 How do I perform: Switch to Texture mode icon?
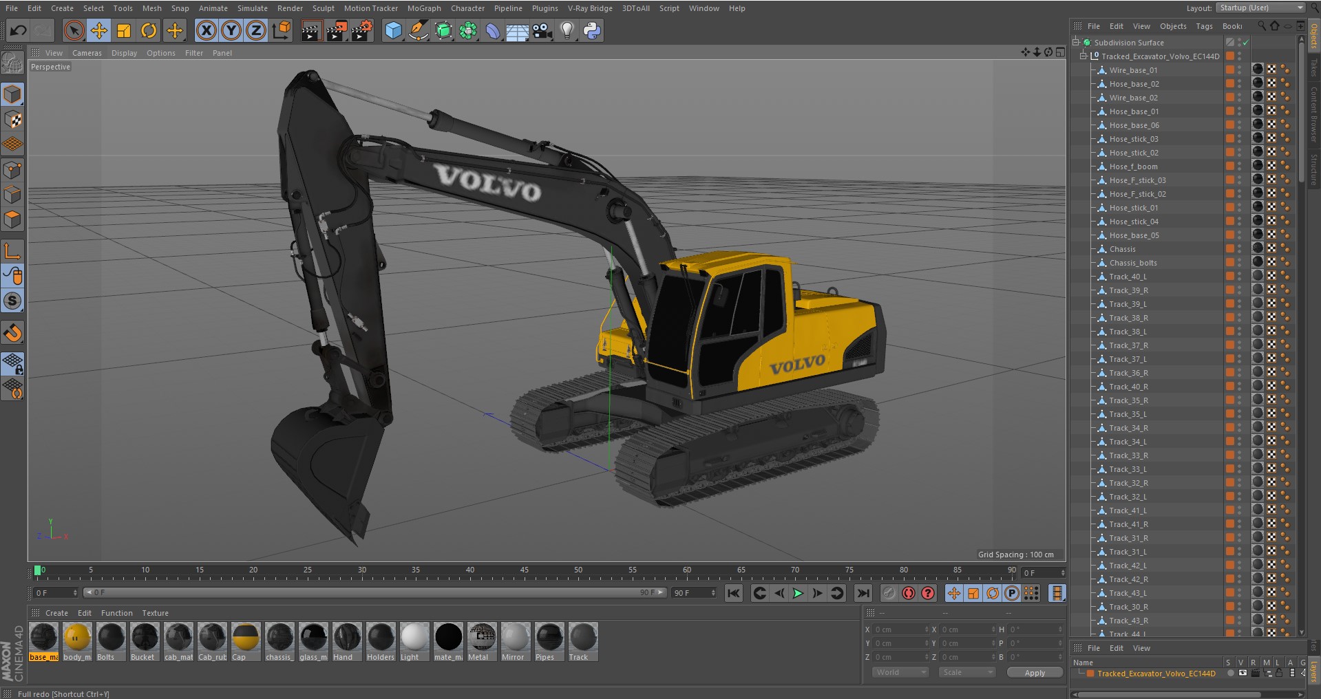(x=12, y=120)
